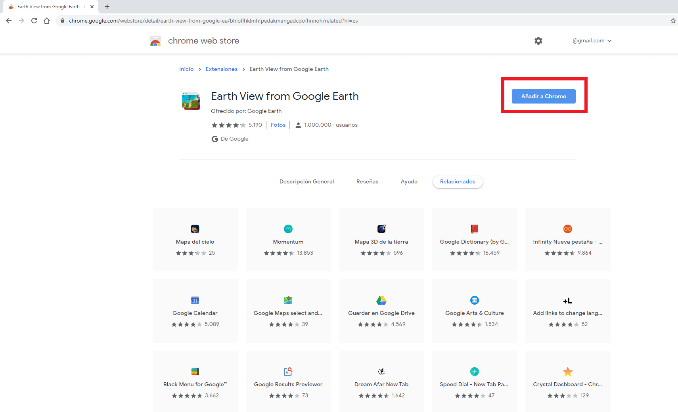Click the padlock site info icon

pyautogui.click(x=62, y=21)
